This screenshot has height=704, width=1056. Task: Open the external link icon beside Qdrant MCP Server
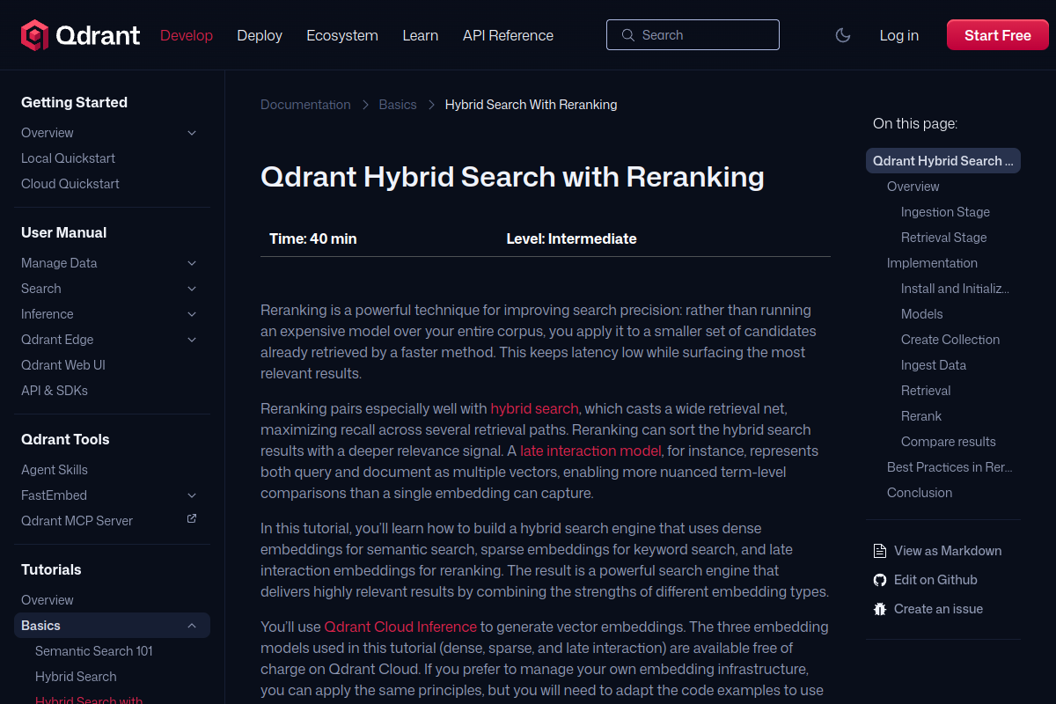pyautogui.click(x=192, y=519)
